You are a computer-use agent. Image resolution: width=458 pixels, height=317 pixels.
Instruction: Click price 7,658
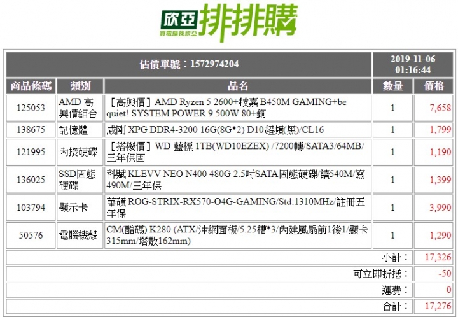440,108
